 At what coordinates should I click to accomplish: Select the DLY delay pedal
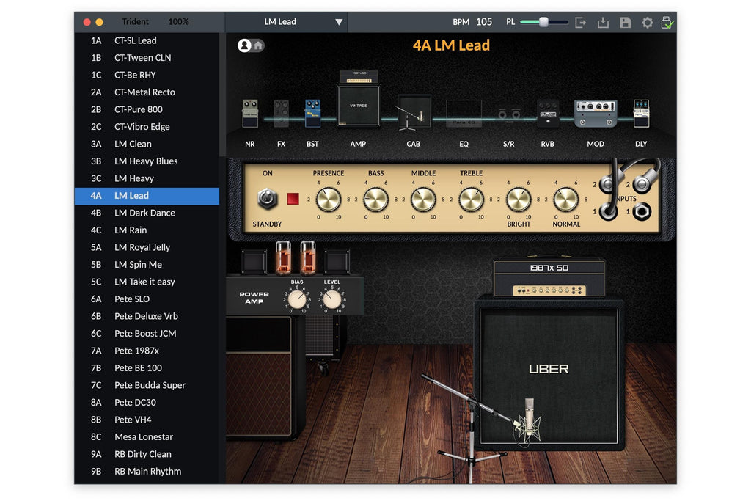point(641,114)
